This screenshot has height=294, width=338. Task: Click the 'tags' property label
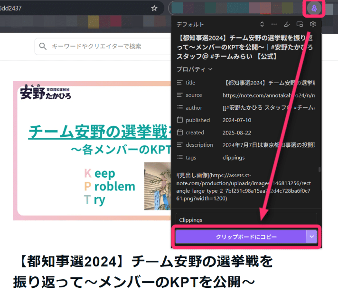[191, 158]
